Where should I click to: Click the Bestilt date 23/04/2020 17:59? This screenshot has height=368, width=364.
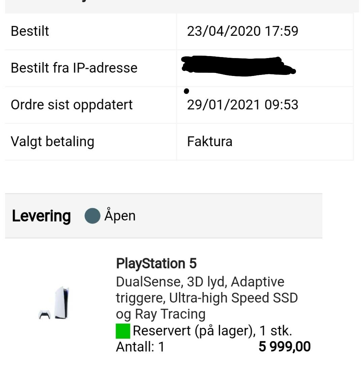(x=242, y=31)
